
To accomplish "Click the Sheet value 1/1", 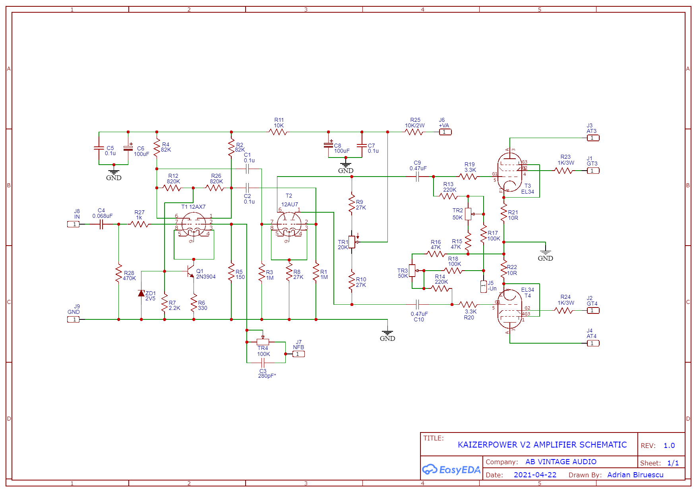I will click(x=673, y=463).
